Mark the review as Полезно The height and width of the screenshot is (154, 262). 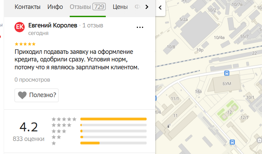pos(37,95)
